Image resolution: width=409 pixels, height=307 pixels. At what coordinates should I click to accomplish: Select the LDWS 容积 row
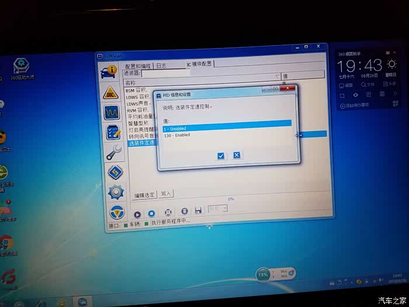click(x=138, y=97)
